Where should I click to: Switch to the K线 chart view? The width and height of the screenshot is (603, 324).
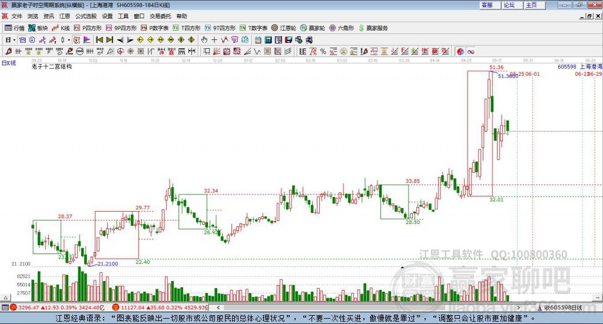click(61, 28)
